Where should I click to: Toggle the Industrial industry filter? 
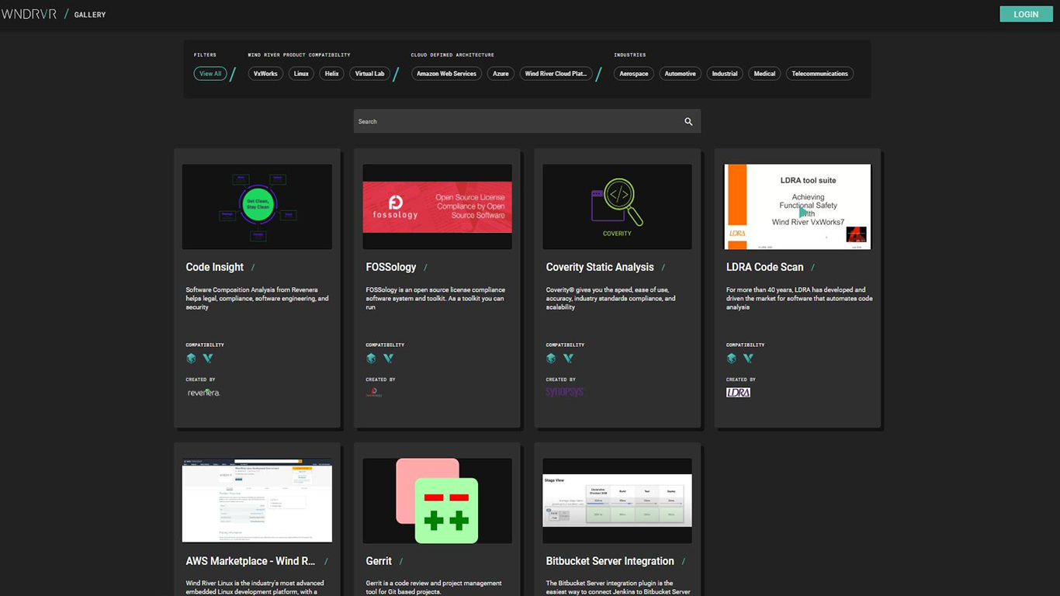(725, 74)
